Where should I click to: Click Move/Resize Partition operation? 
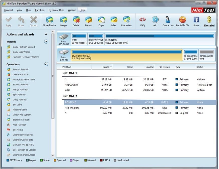tap(24, 80)
